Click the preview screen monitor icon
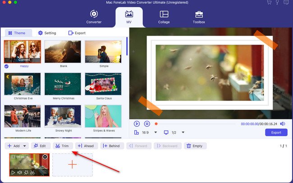 [166, 133]
